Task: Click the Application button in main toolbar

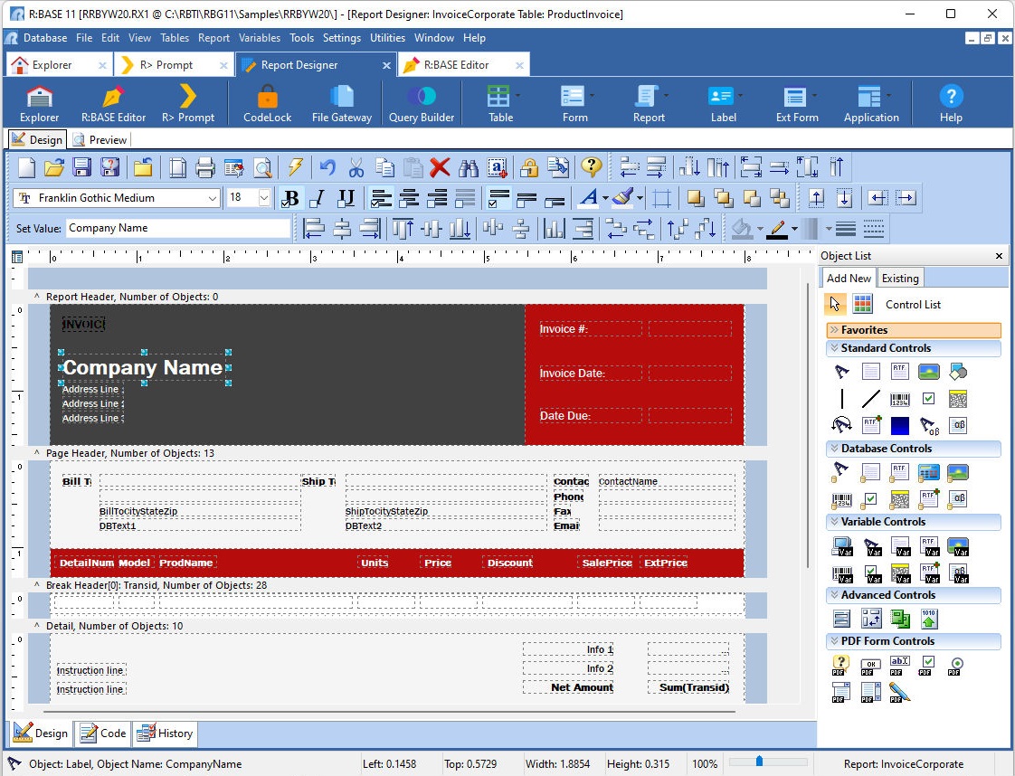Action: coord(870,103)
